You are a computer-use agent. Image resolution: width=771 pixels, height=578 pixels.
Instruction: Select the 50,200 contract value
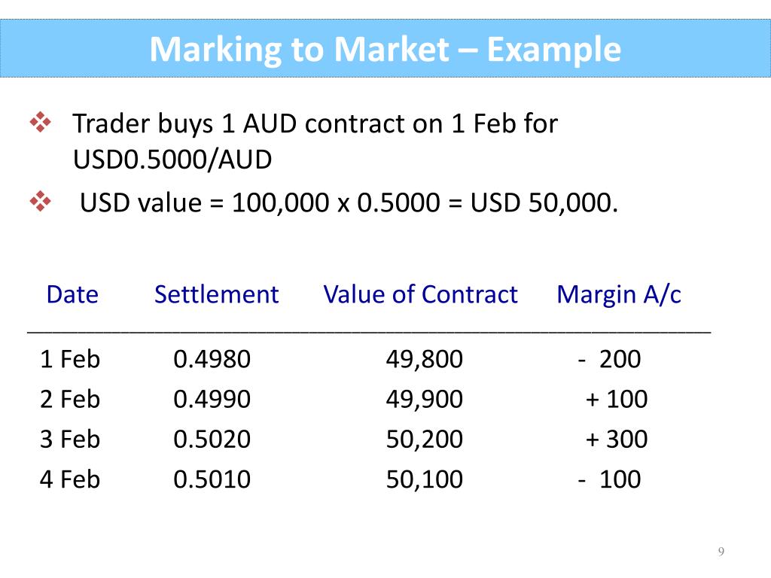[425, 439]
